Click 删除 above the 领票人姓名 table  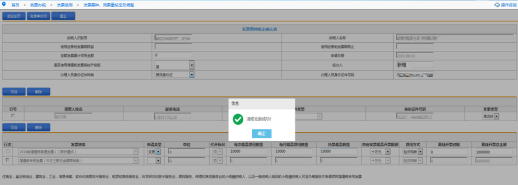pyautogui.click(x=38, y=92)
